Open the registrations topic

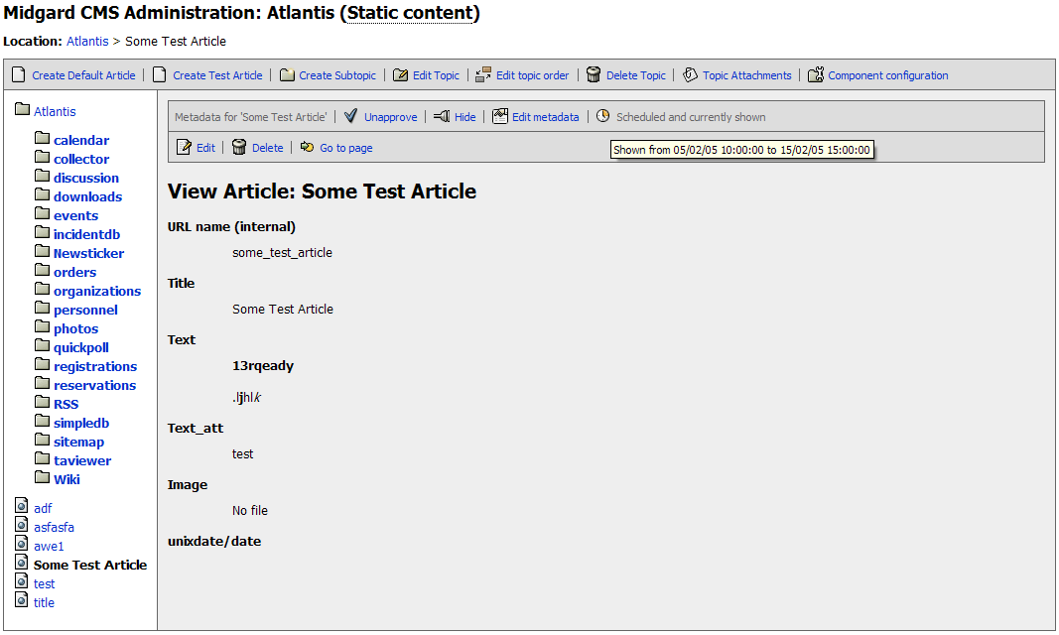pyautogui.click(x=95, y=367)
